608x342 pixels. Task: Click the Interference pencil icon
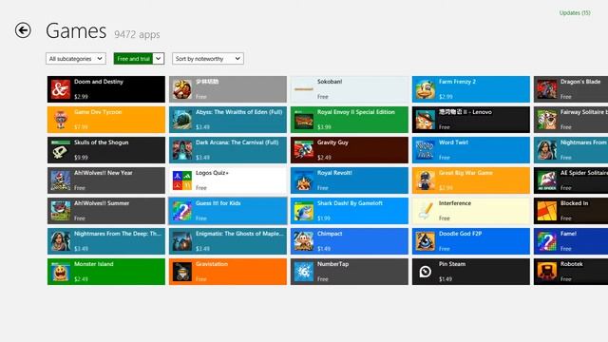click(x=426, y=211)
